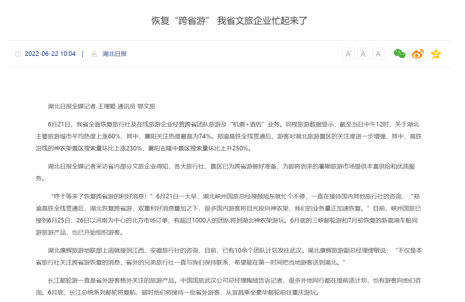Click the source icon before 湖北日报

(94, 54)
